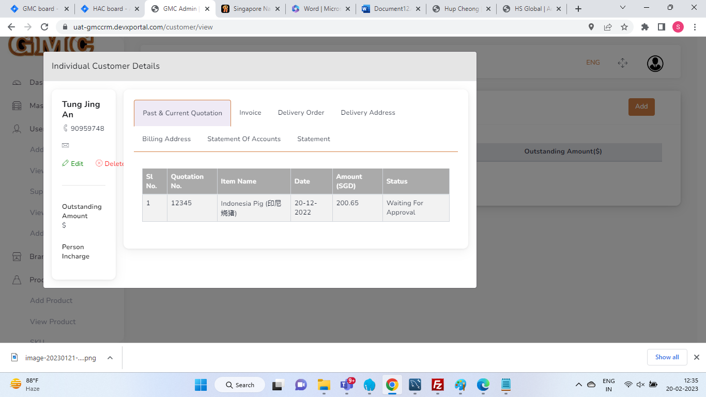706x397 pixels.
Task: Click the red Delete customer icon
Action: pyautogui.click(x=99, y=163)
